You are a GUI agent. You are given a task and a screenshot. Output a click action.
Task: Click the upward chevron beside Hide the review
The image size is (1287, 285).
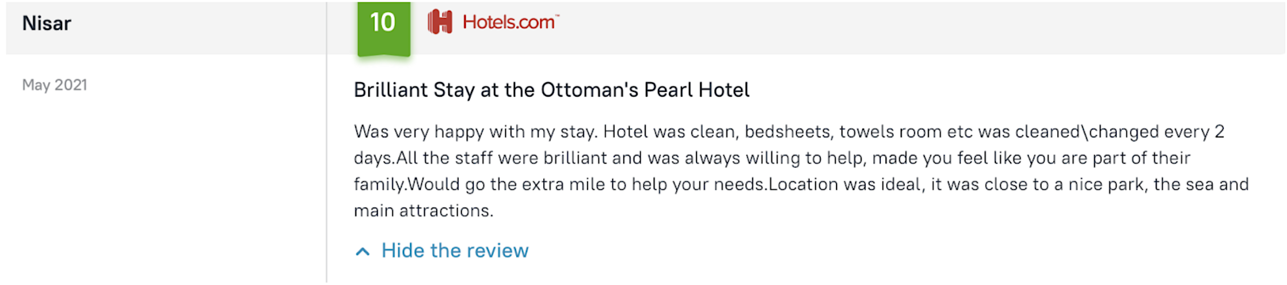tap(363, 252)
